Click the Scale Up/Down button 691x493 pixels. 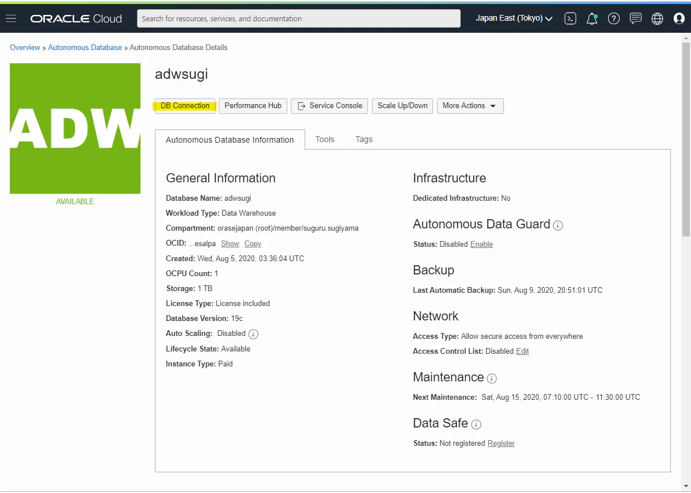pos(403,106)
